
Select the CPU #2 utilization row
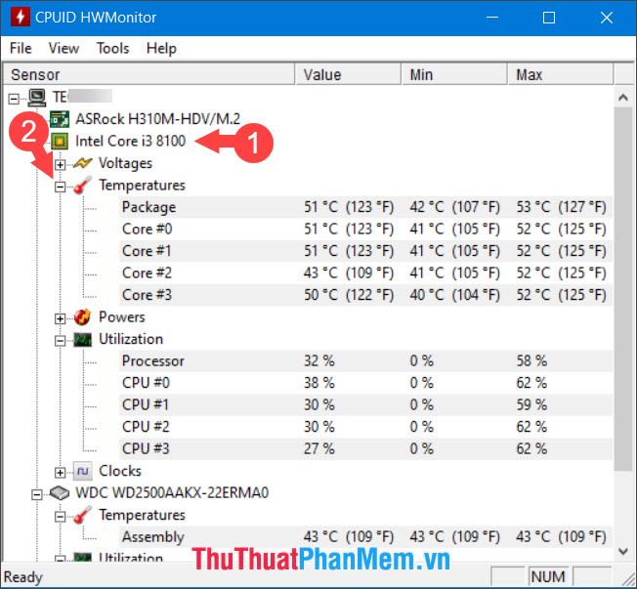[365, 427]
